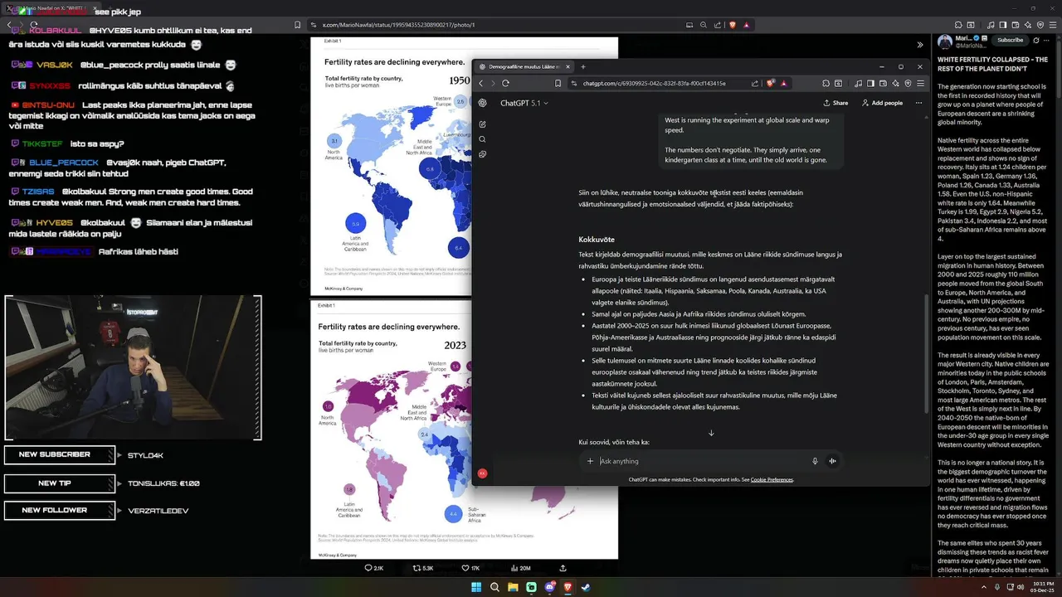
Task: Go back in the ChatGPT browser window
Action: 480,83
